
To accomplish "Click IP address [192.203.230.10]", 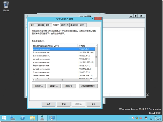I will [x=86, y=62].
